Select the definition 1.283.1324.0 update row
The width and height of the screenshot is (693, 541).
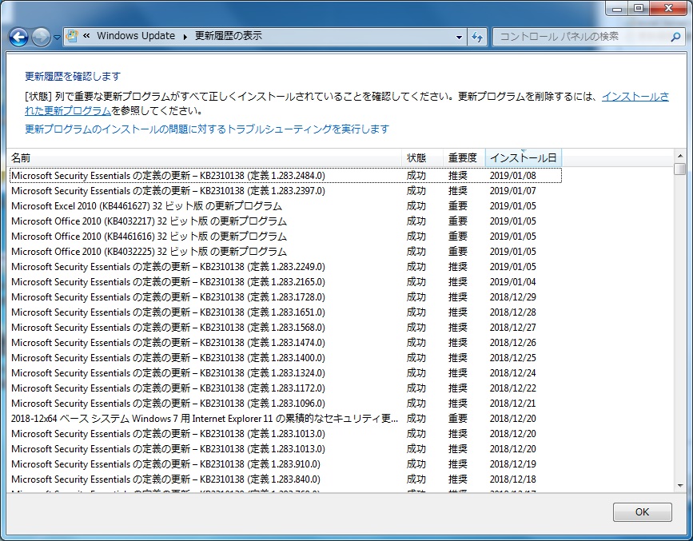[x=285, y=373]
